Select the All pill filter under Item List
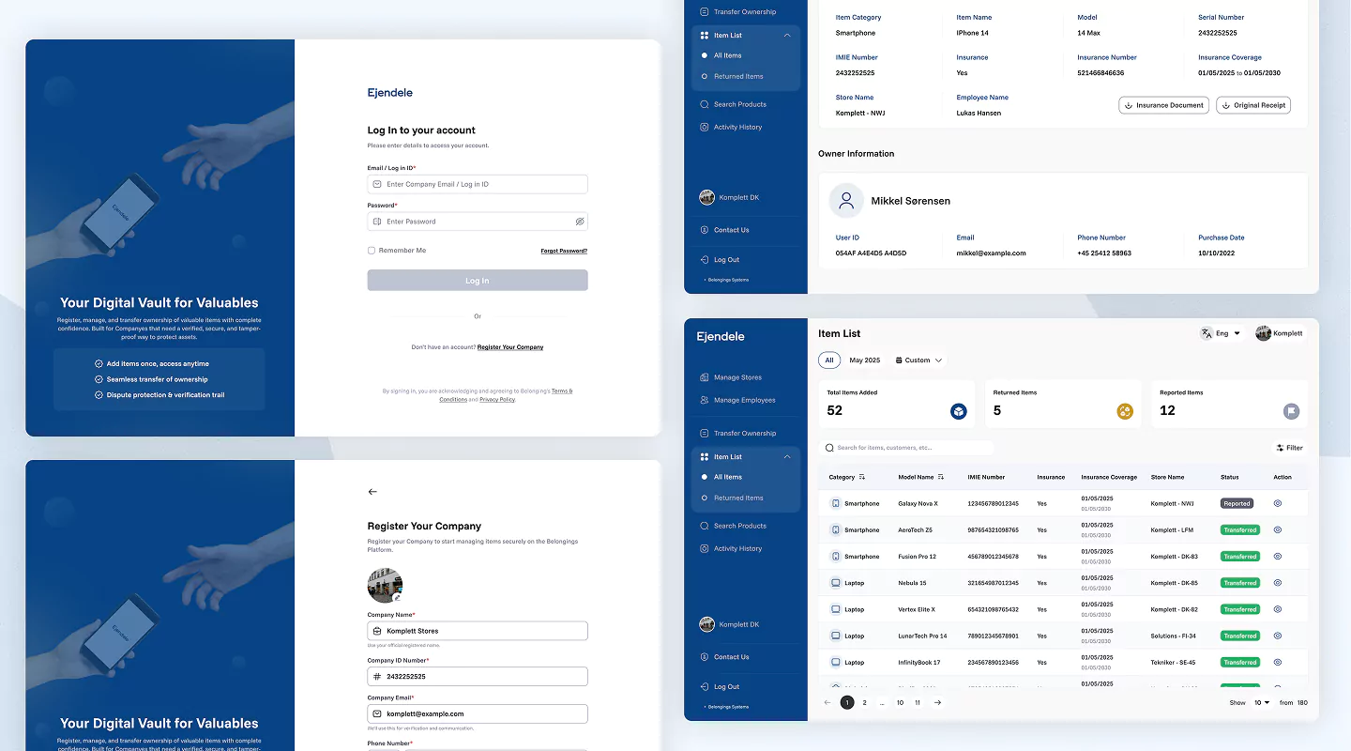Screen dimensions: 1351x751 click(828, 360)
